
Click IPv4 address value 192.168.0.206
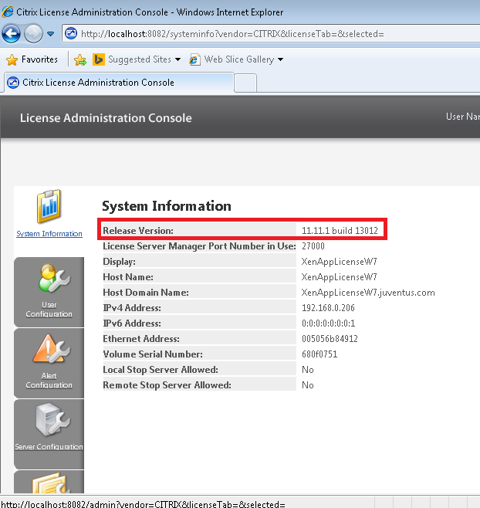point(328,308)
